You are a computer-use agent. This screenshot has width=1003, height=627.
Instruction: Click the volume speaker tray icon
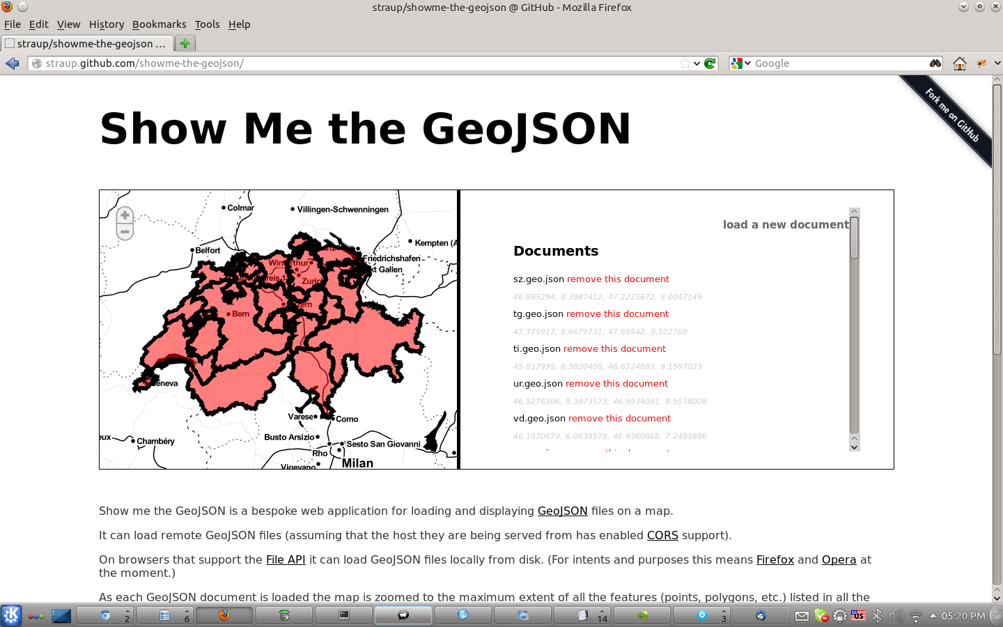(896, 616)
